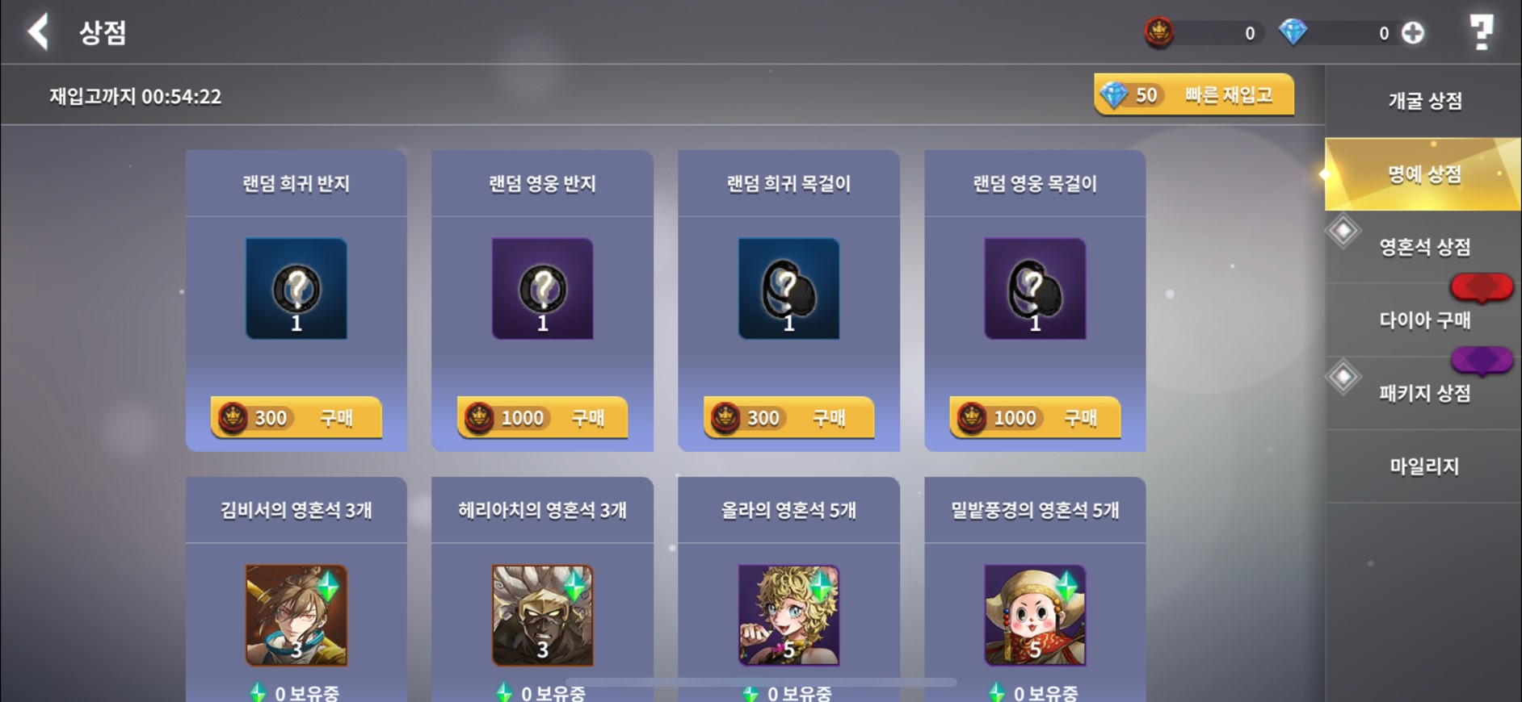Select the 랜덤 영웅 반지 ring icon
The width and height of the screenshot is (1522, 702).
pos(542,288)
